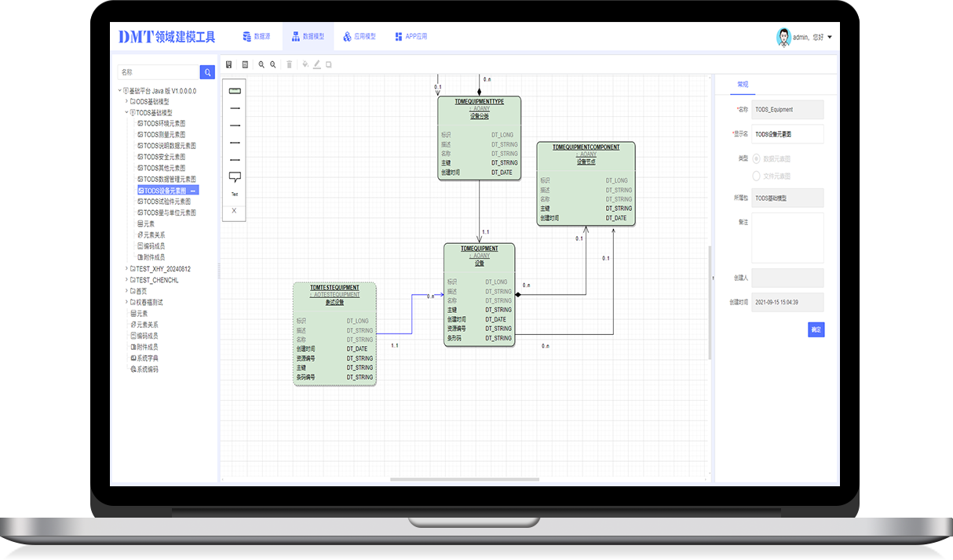Select the 数据元素图 radio option
This screenshot has height=560, width=953.
pyautogui.click(x=757, y=158)
